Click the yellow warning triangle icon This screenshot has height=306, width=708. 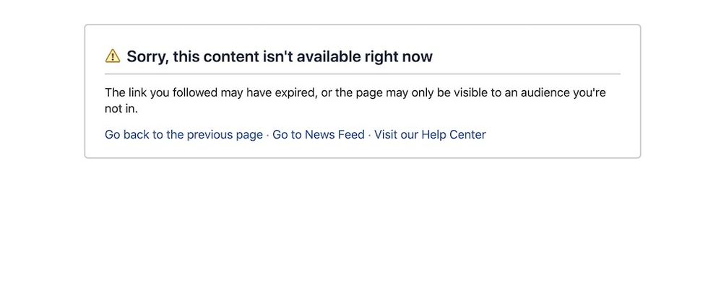click(113, 56)
